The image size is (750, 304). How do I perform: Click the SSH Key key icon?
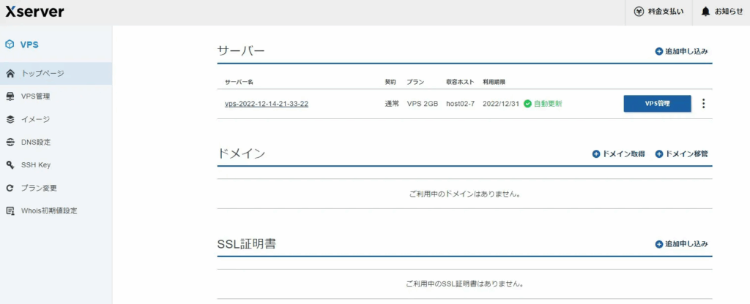[10, 165]
